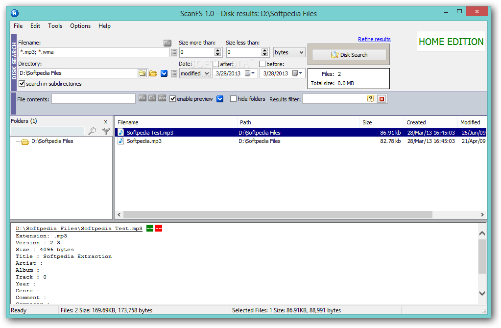
Task: Select the D:\Softpedia Files folder in tree
Action: tap(52, 141)
